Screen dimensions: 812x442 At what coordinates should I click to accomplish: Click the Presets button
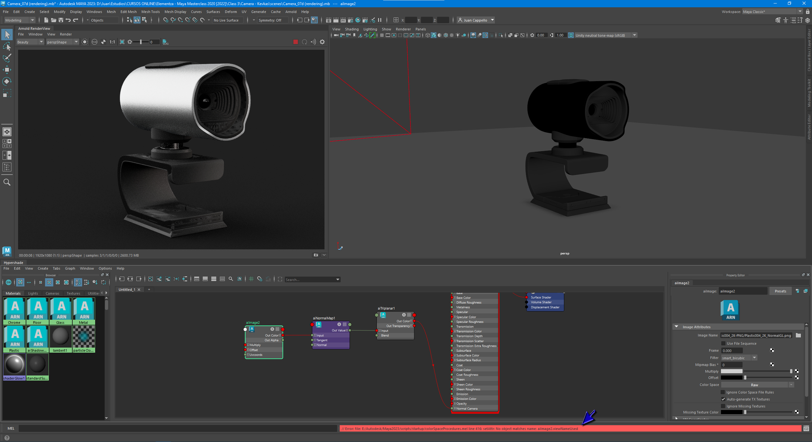[x=780, y=291]
